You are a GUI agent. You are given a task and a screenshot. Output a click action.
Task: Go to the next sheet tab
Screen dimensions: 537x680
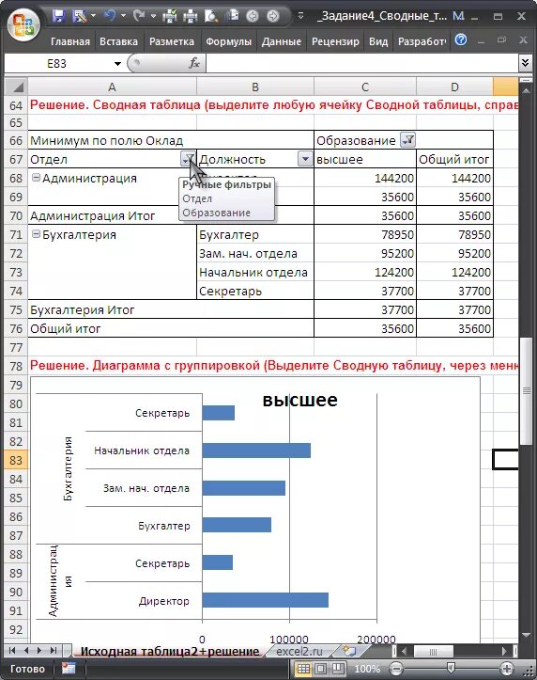tap(39, 651)
